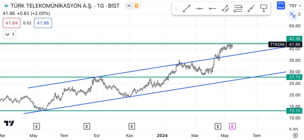Click the 0.02 spread value
Screen dimensions: 304x140
(27, 23)
